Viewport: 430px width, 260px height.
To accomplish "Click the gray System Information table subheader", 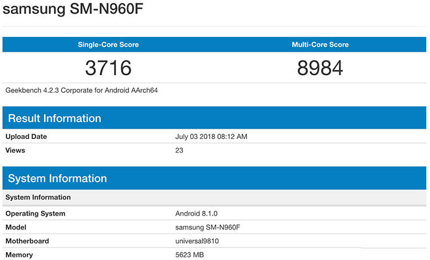I will click(x=38, y=197).
